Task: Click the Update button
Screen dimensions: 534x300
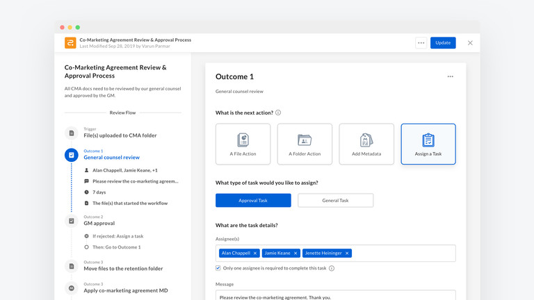Action: (443, 43)
